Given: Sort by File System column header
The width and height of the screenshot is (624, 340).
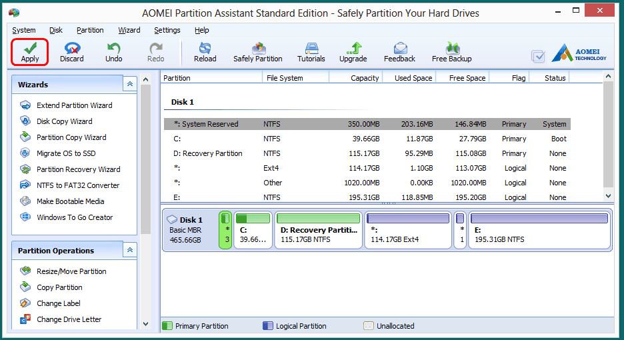Looking at the screenshot, I should click(x=296, y=77).
